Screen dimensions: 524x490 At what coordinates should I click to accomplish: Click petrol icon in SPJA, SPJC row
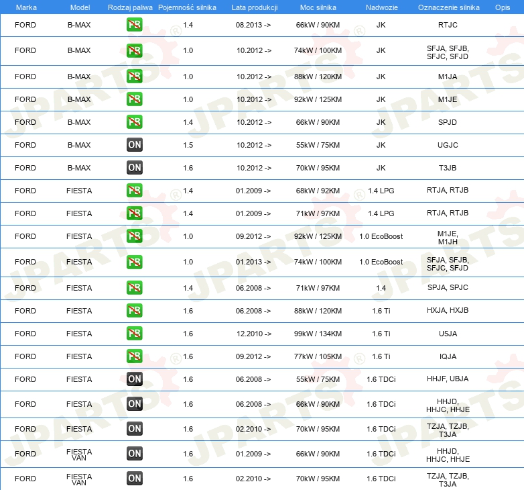(x=135, y=288)
